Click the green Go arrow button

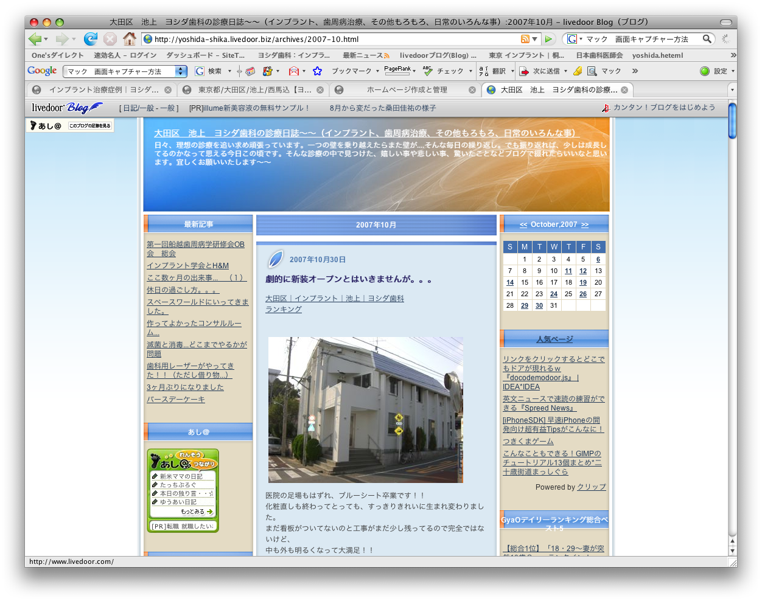click(x=548, y=39)
